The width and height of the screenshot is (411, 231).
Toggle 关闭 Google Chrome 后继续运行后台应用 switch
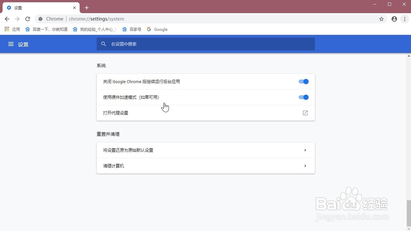[x=304, y=82]
